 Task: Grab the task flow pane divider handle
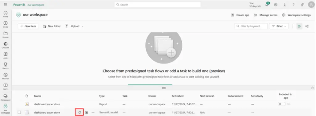164,88
